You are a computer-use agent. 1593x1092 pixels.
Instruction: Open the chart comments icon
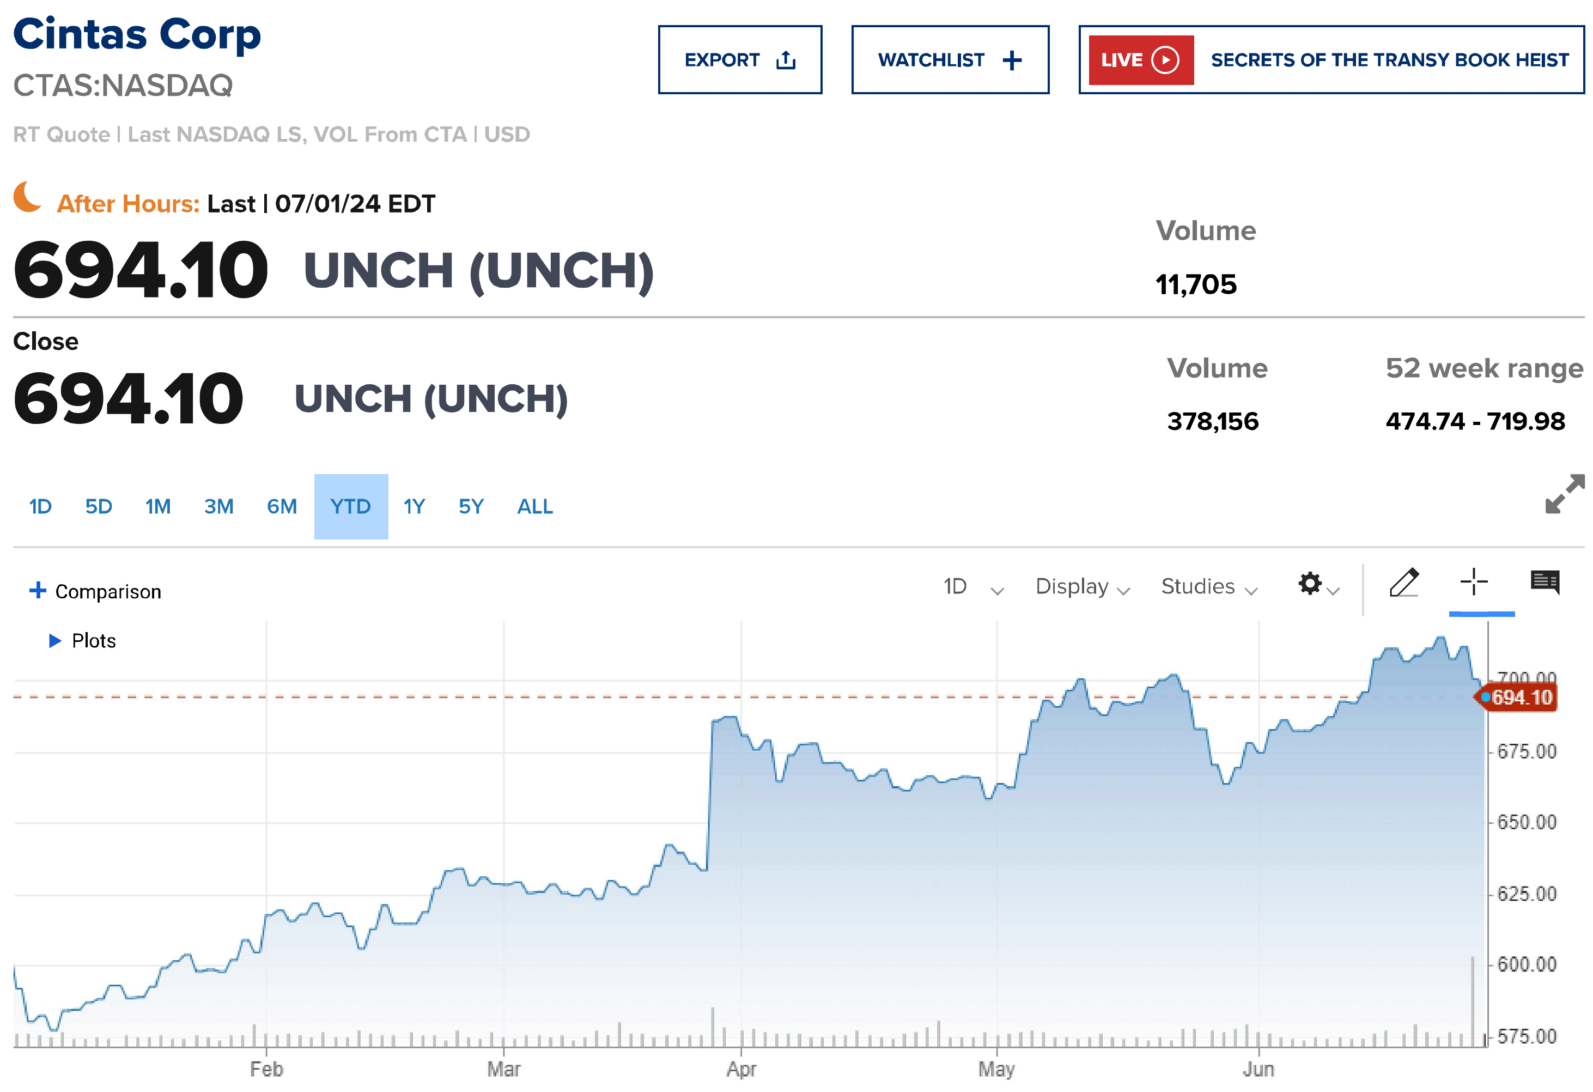tap(1545, 583)
